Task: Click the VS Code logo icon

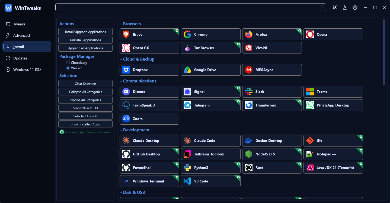Action: (187, 181)
